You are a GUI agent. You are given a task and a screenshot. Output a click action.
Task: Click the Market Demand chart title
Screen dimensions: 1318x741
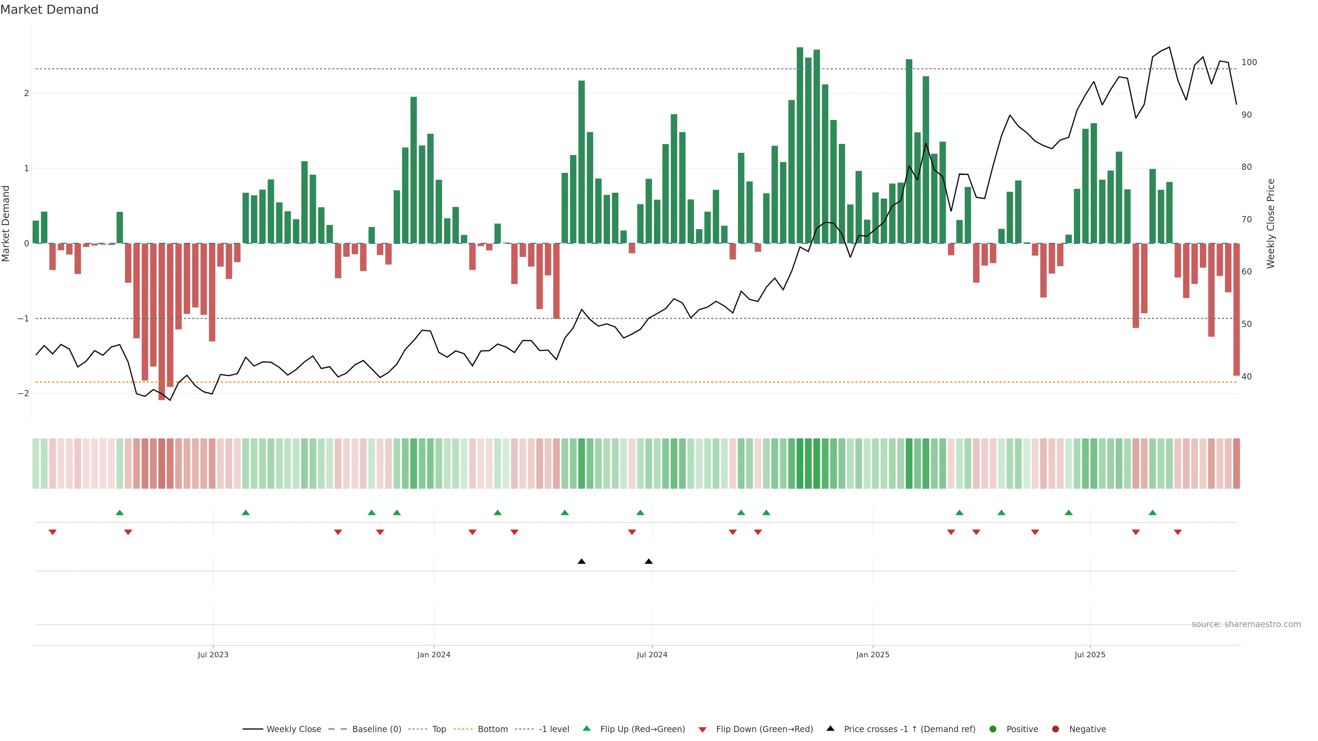point(49,10)
